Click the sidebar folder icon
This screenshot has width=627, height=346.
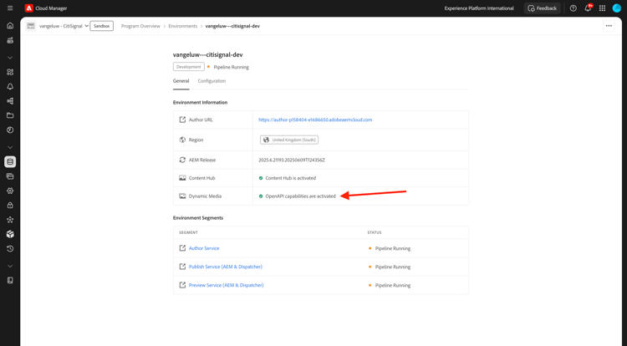10,115
